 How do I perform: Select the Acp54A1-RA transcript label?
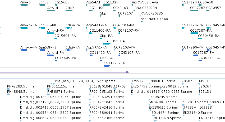[x=97, y=25]
